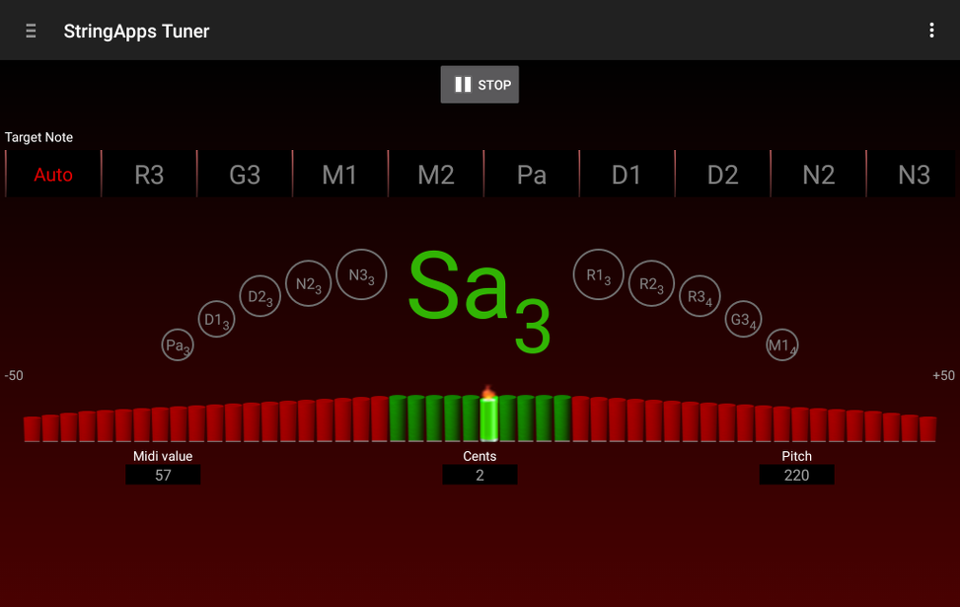Tap the M1 octave 4 note circle
Viewport: 960px width, 607px height.
[x=782, y=344]
